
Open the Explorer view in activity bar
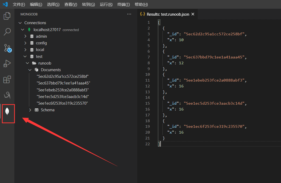tap(7, 16)
